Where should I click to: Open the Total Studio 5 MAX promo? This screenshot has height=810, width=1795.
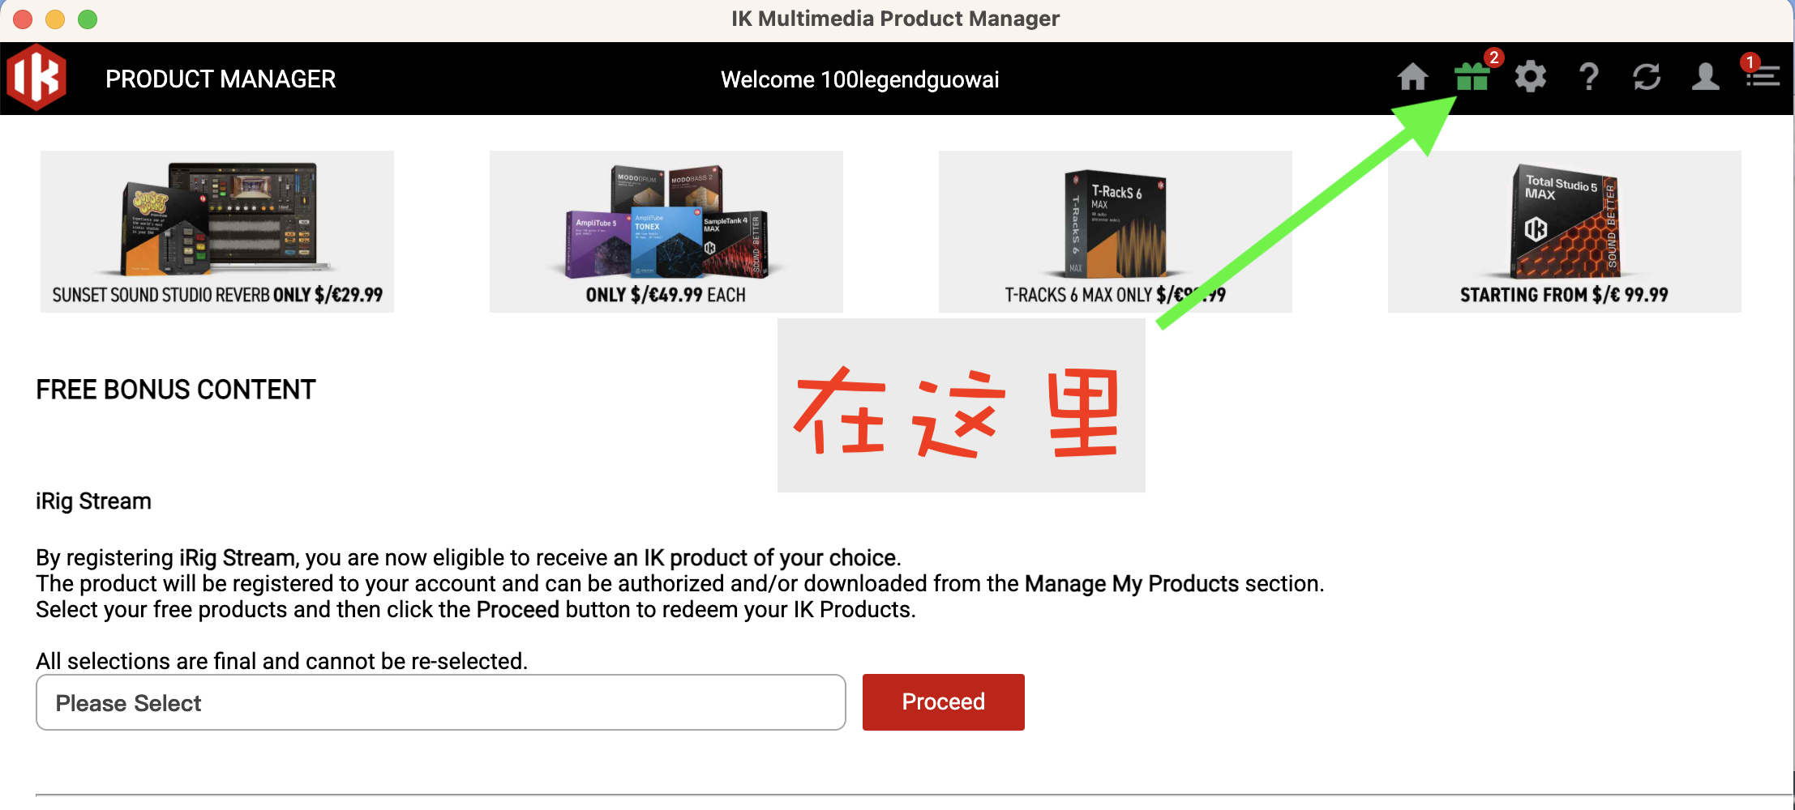pos(1565,232)
